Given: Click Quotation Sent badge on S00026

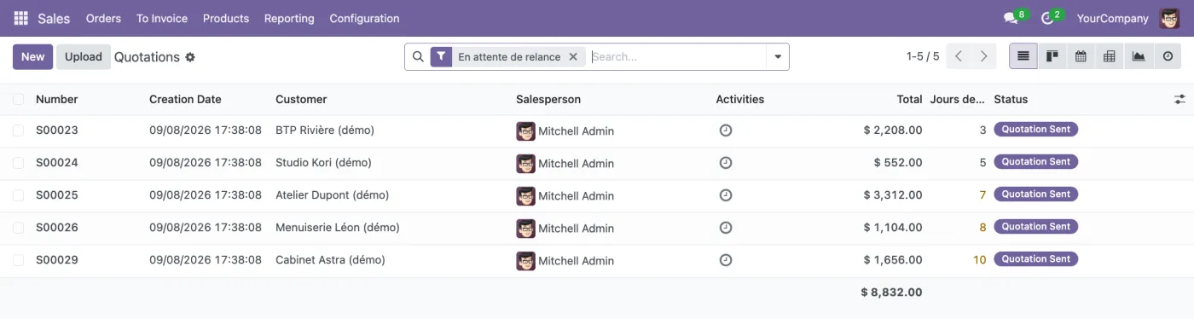Looking at the screenshot, I should tap(1035, 227).
